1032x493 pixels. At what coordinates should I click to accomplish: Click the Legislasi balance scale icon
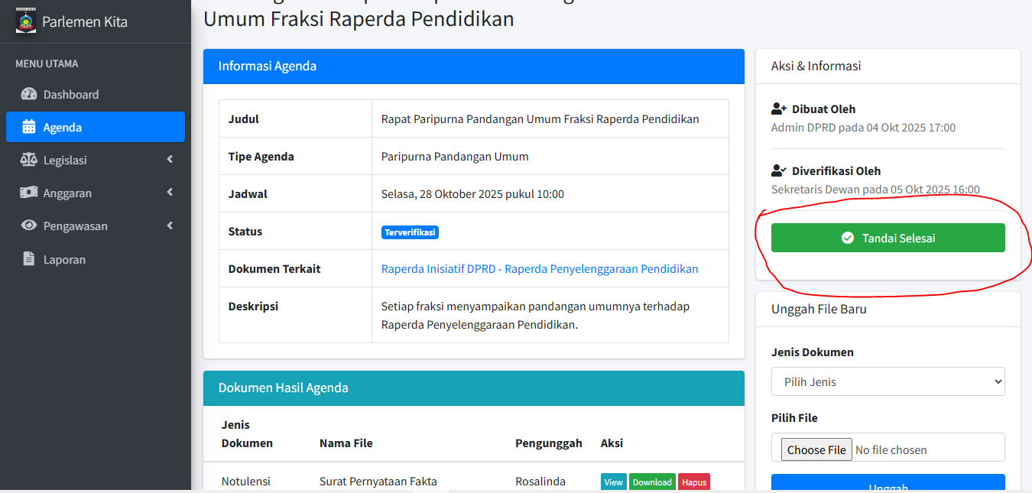click(29, 161)
